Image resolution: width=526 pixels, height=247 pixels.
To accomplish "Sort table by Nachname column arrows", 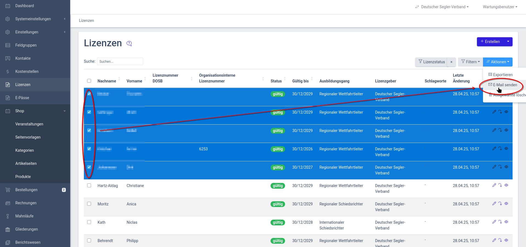I will coord(119,79).
